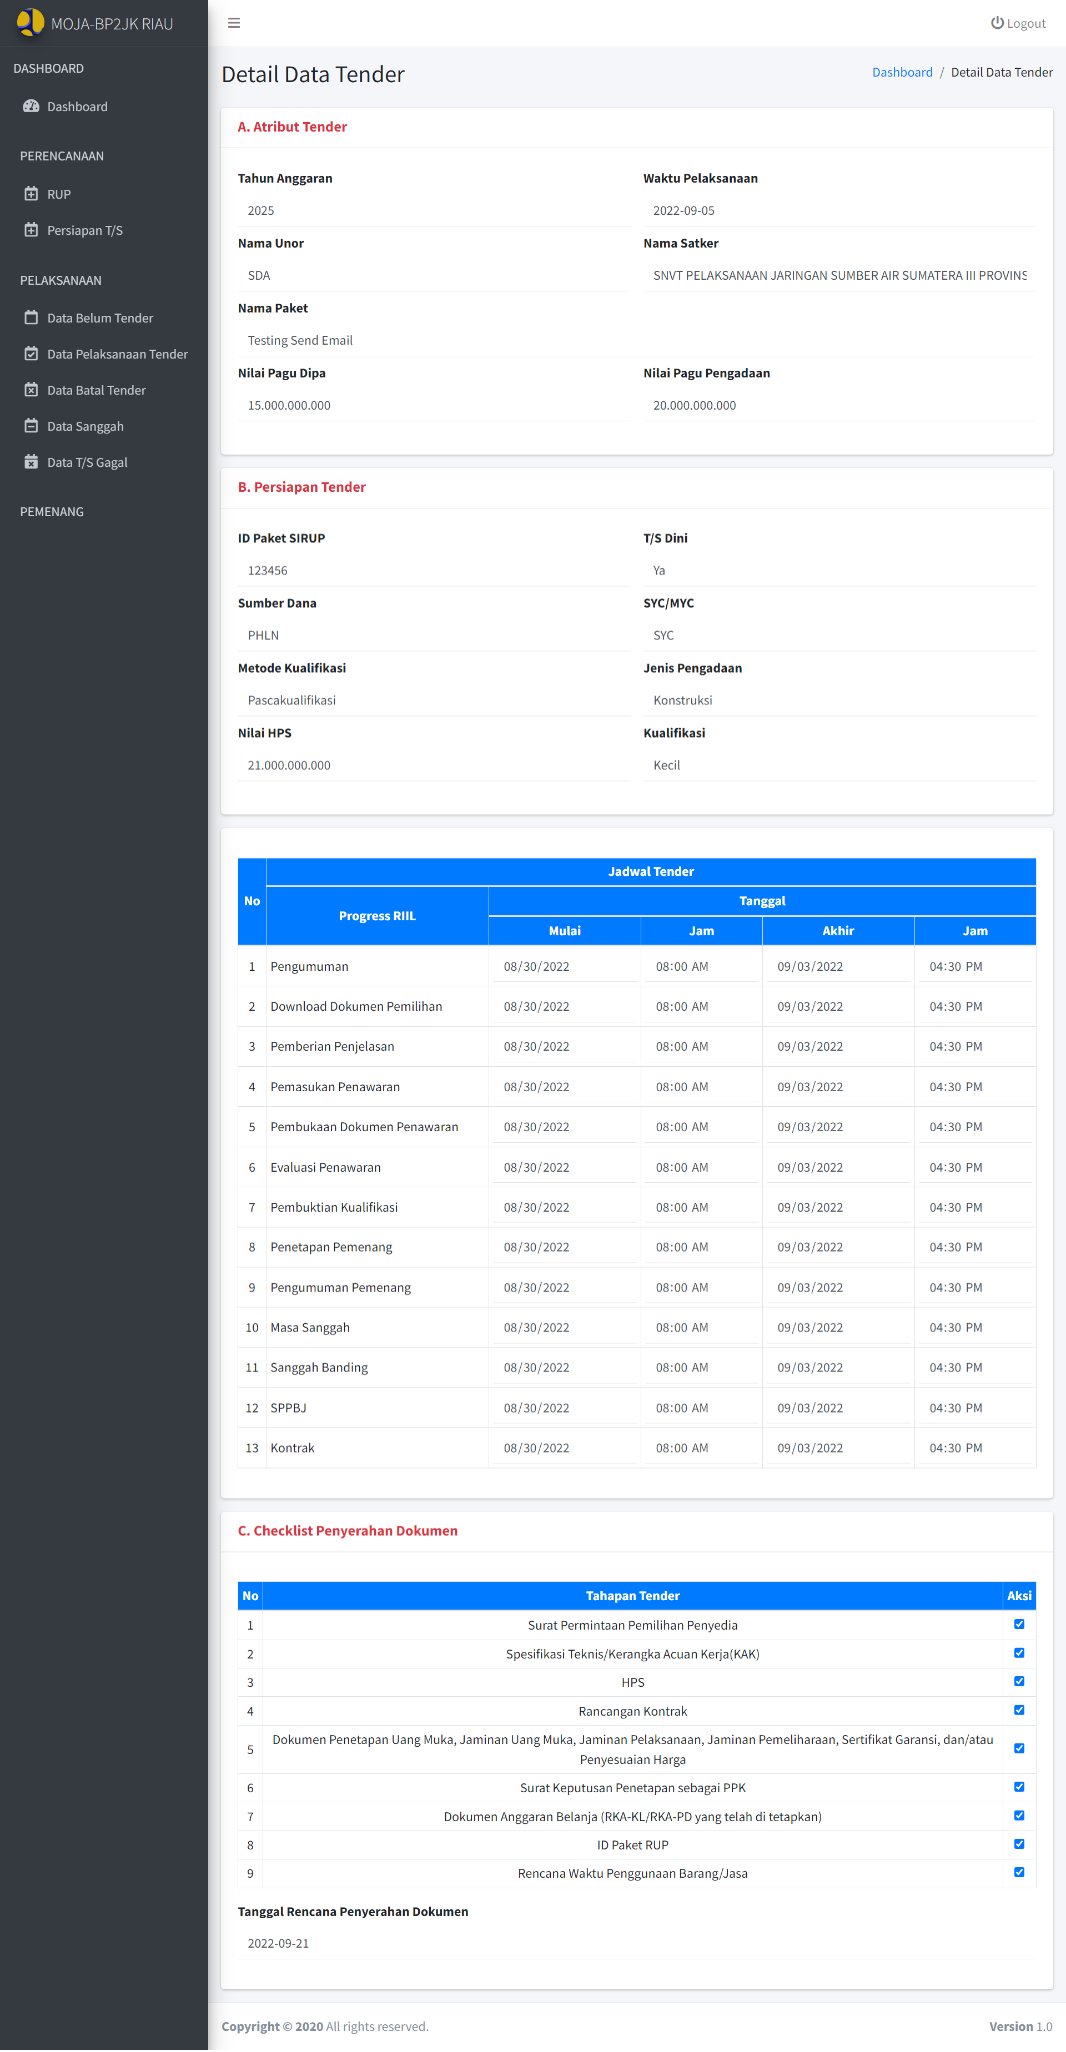This screenshot has height=2052, width=1066.
Task: Click the hamburger sidebar toggle icon
Action: 233,23
